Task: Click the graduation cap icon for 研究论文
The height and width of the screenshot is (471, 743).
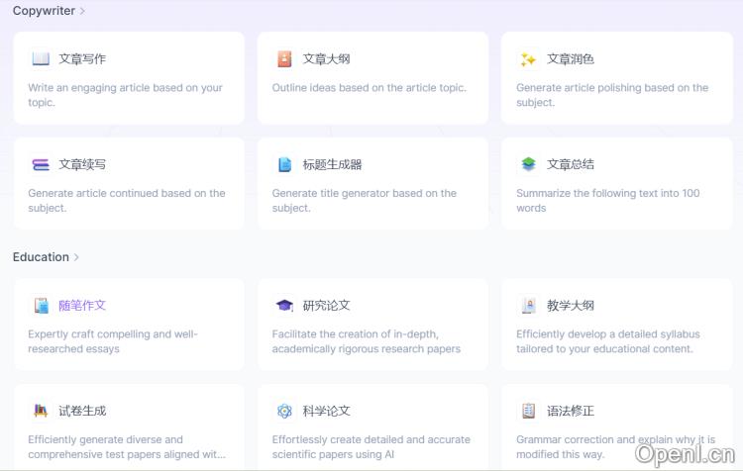Action: 285,306
